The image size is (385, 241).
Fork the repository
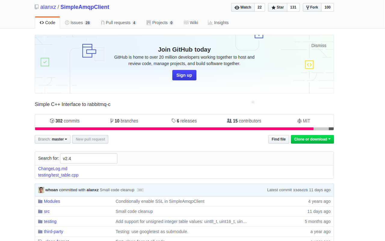(x=312, y=7)
